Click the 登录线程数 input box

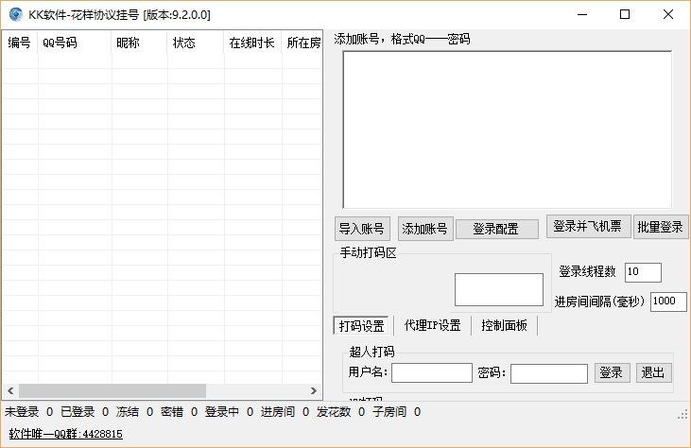pyautogui.click(x=643, y=272)
